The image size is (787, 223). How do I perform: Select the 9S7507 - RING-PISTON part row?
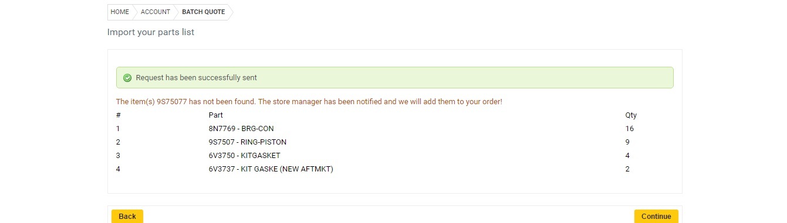pyautogui.click(x=394, y=142)
